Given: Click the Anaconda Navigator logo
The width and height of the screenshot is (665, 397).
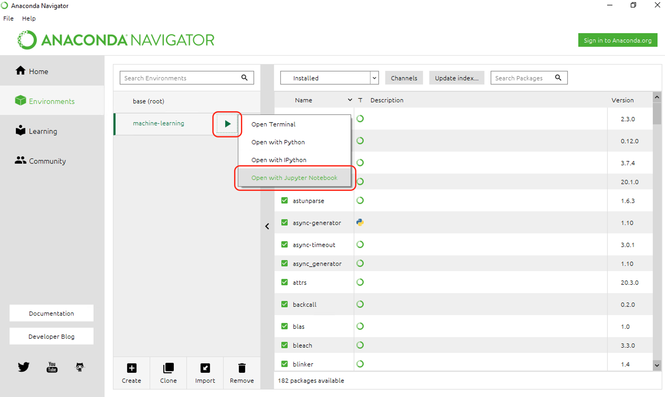Looking at the screenshot, I should tap(116, 40).
